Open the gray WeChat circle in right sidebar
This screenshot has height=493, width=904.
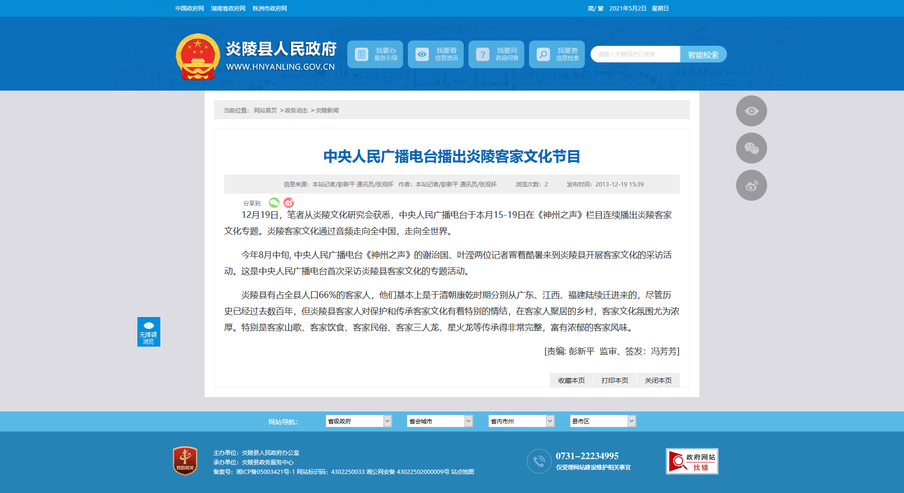click(751, 148)
